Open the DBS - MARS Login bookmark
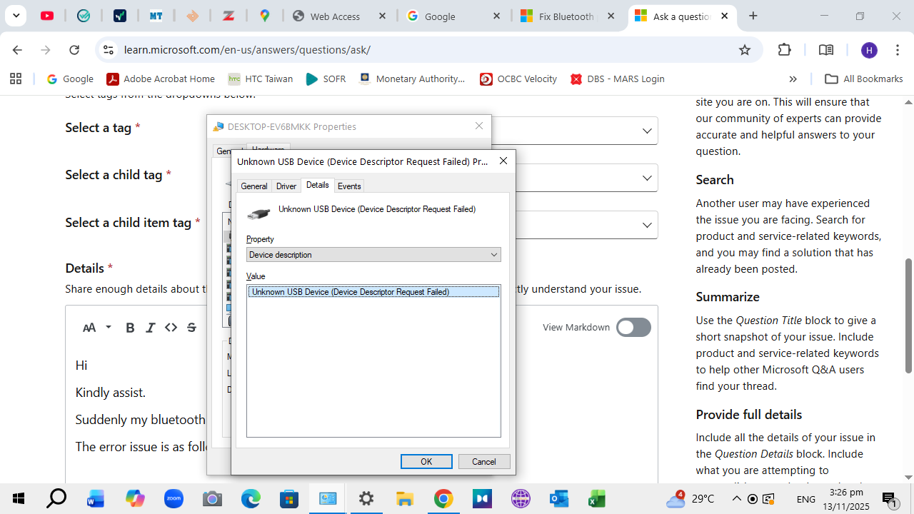This screenshot has height=514, width=914. pyautogui.click(x=618, y=79)
